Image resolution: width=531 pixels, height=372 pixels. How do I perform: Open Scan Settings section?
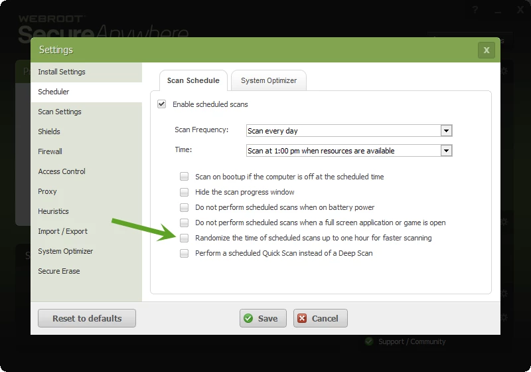(86, 112)
